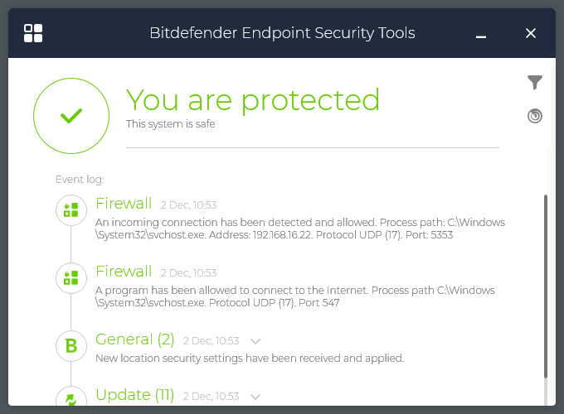Click the Update event refresh icon
This screenshot has width=564, height=414.
click(71, 400)
